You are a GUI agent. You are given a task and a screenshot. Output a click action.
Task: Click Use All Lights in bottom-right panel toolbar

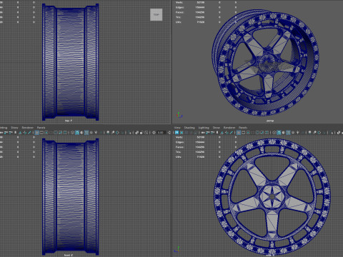pos(298,133)
